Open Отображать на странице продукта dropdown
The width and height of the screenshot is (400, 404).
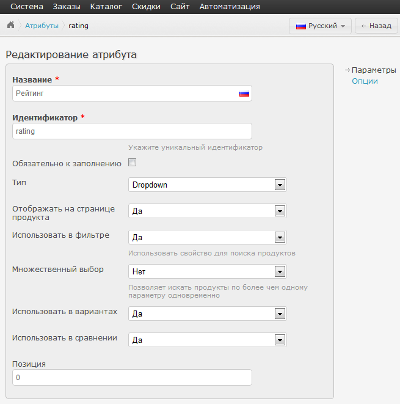pyautogui.click(x=208, y=211)
